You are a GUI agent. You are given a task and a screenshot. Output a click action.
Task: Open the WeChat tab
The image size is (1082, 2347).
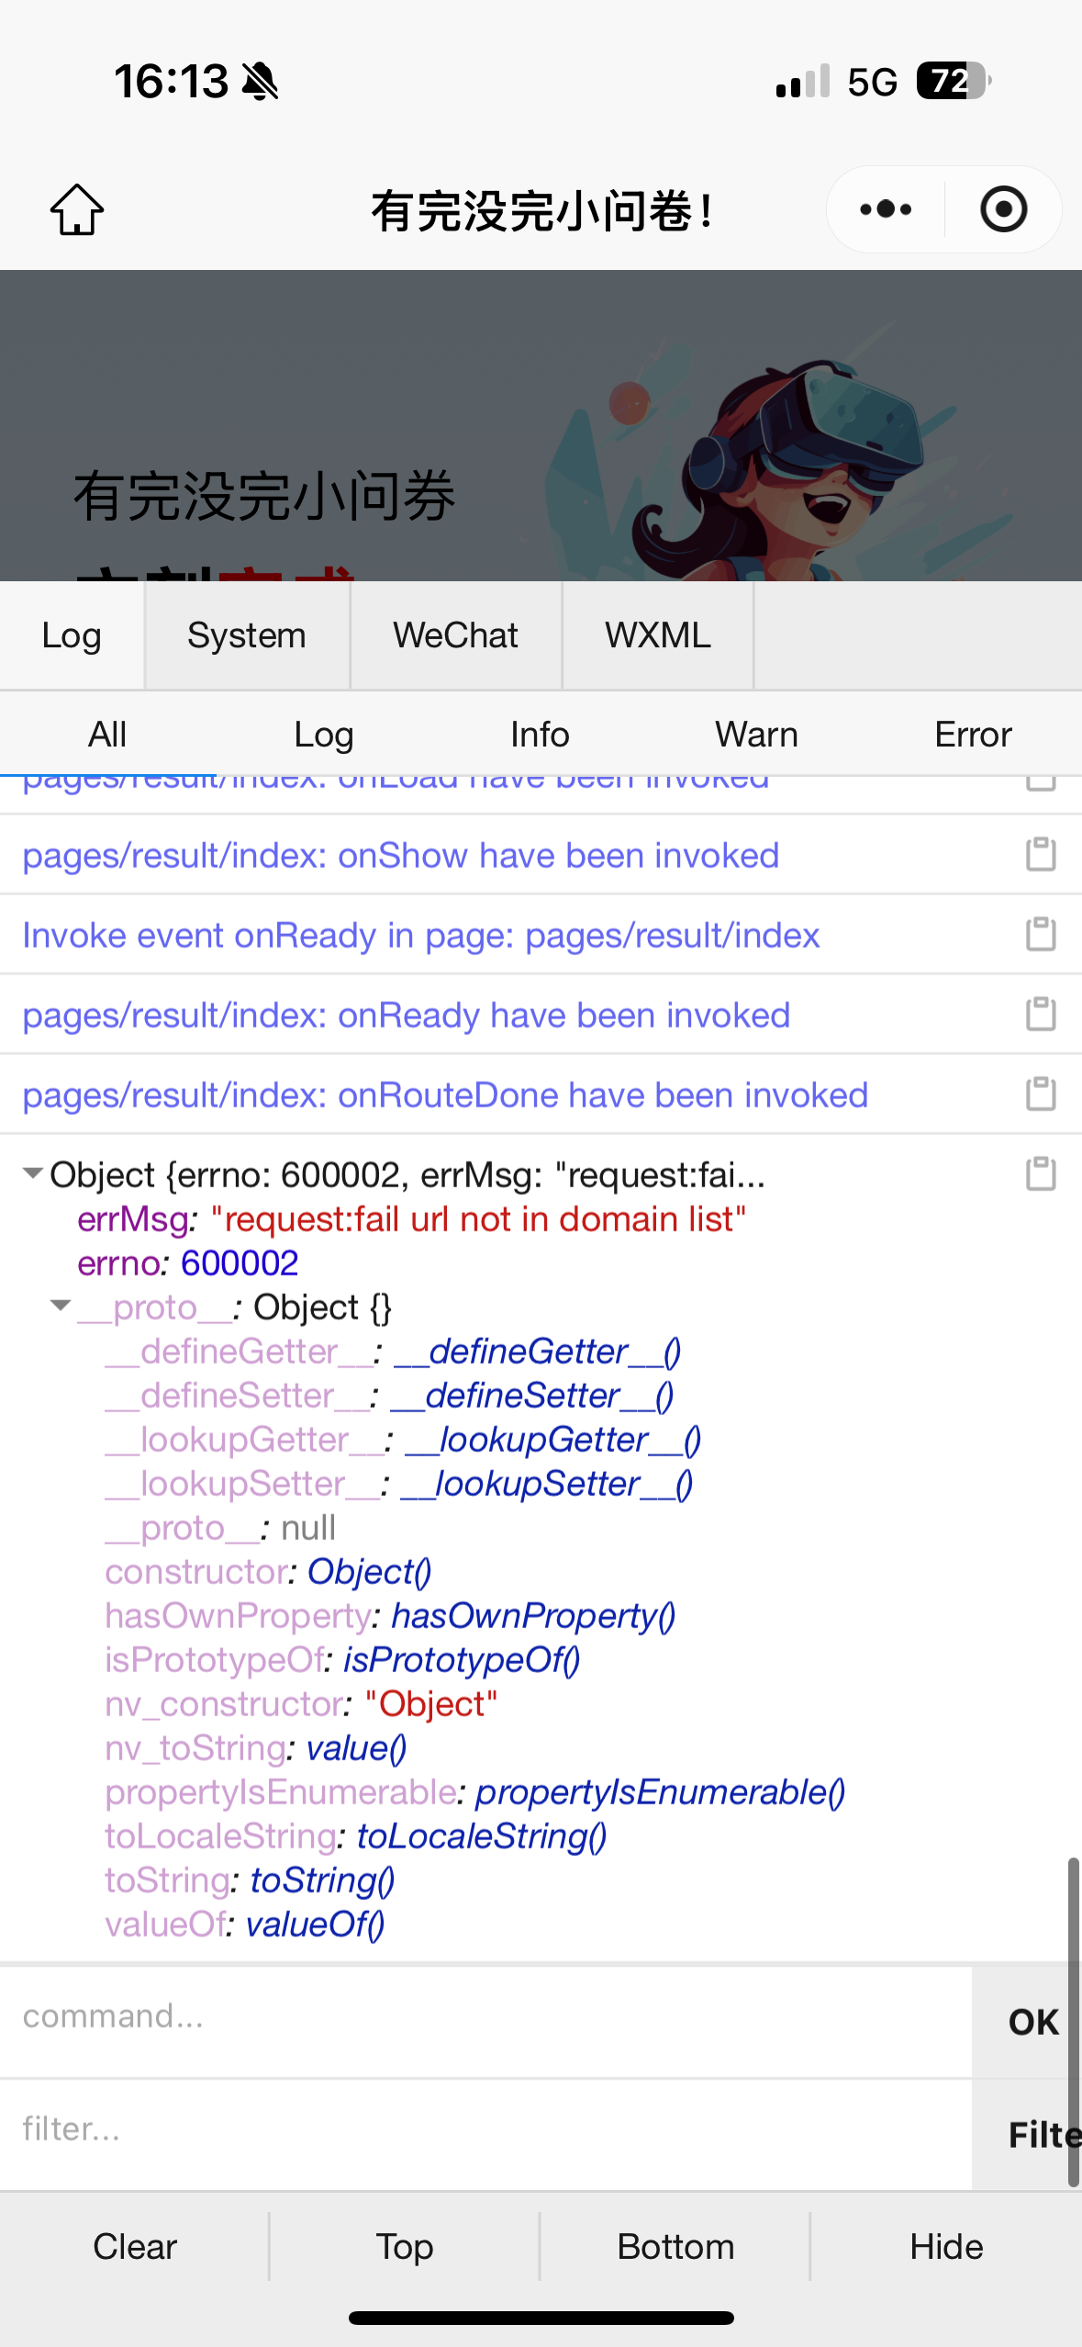[456, 635]
